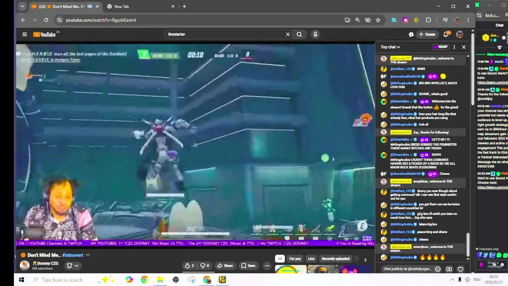Send a heart reaction in chat
The height and width of the screenshot is (286, 508).
coord(460,269)
